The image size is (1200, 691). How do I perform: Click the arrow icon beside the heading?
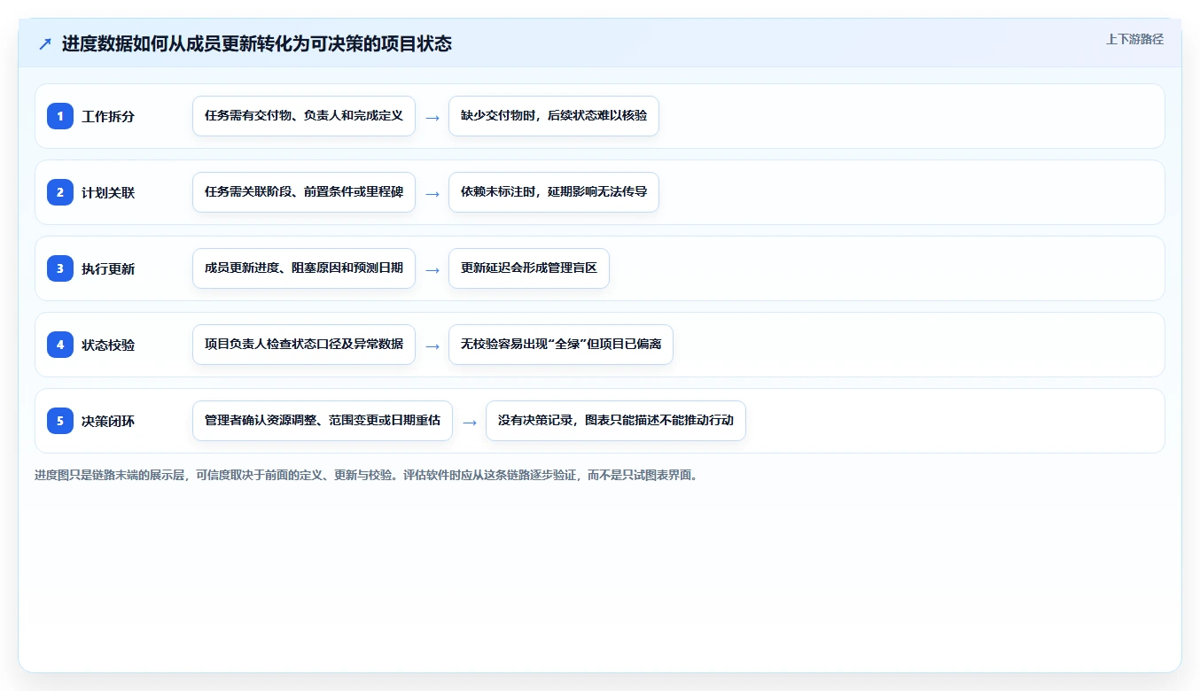pos(45,43)
